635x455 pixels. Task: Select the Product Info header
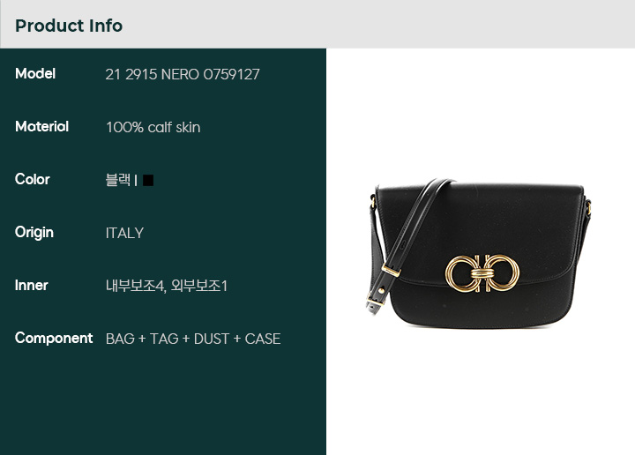coord(69,26)
